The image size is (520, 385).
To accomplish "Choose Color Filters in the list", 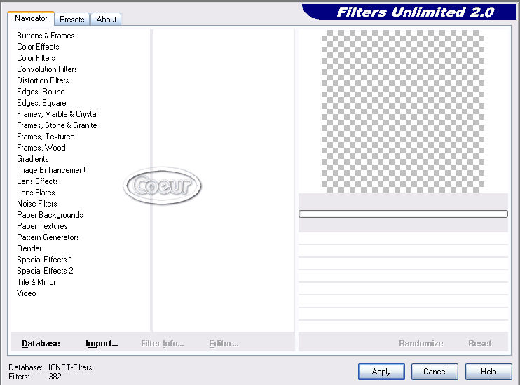I will click(36, 58).
